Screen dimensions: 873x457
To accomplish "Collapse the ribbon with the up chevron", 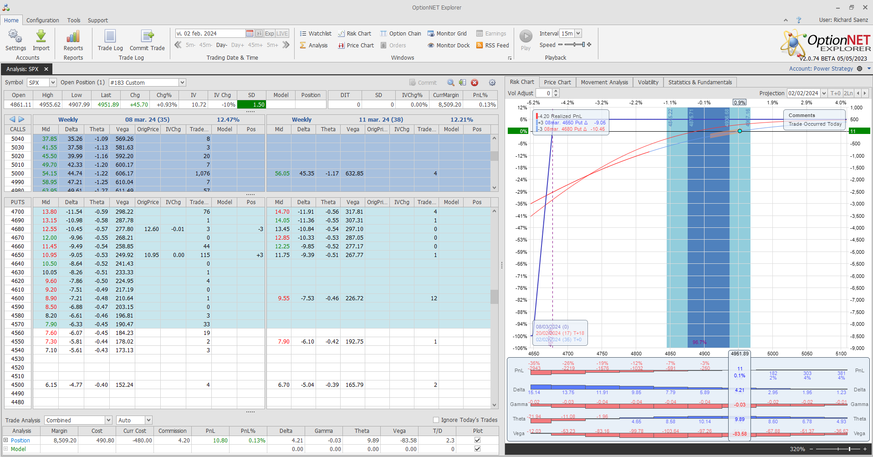I will point(786,20).
